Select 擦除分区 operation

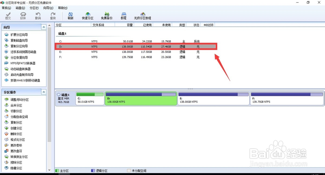(x=13, y=162)
